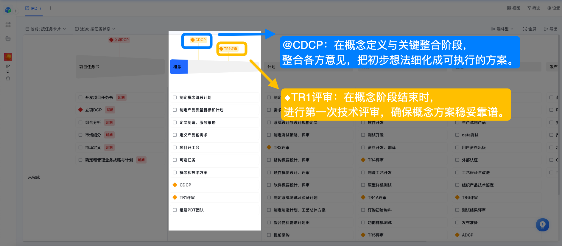This screenshot has height=246, width=562.
Task: Open the grid apps icon in sidebar
Action: (8, 25)
